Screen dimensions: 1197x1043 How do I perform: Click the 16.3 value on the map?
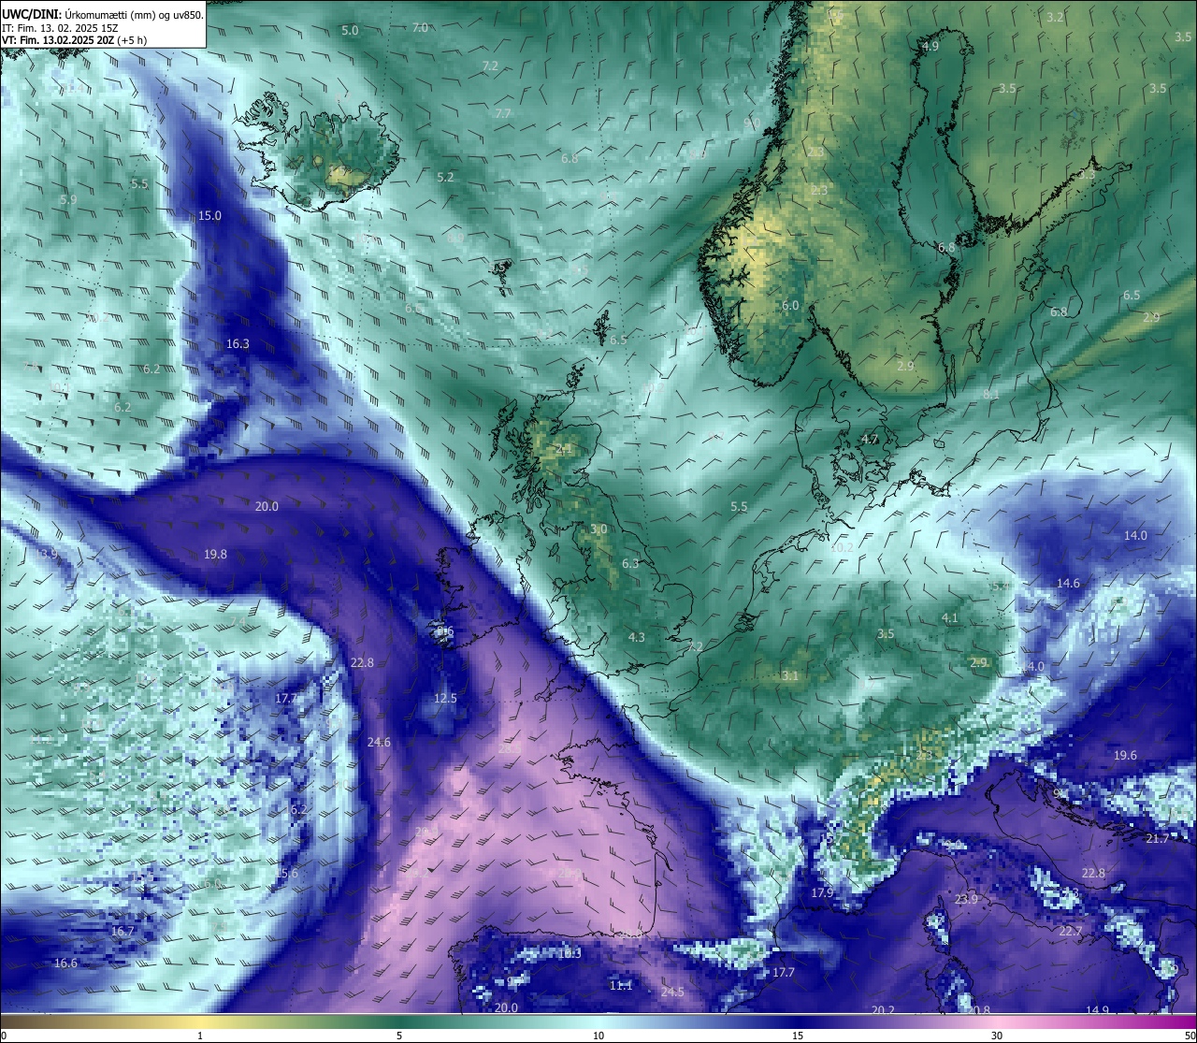238,344
